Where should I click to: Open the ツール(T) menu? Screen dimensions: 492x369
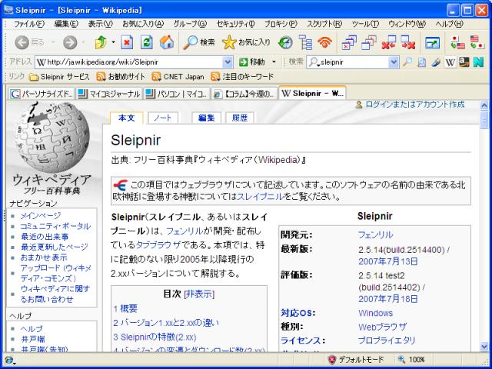tap(365, 24)
